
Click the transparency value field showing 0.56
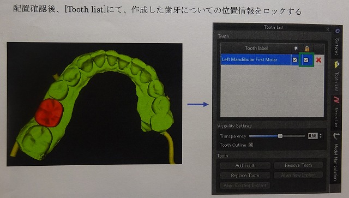click(312, 136)
